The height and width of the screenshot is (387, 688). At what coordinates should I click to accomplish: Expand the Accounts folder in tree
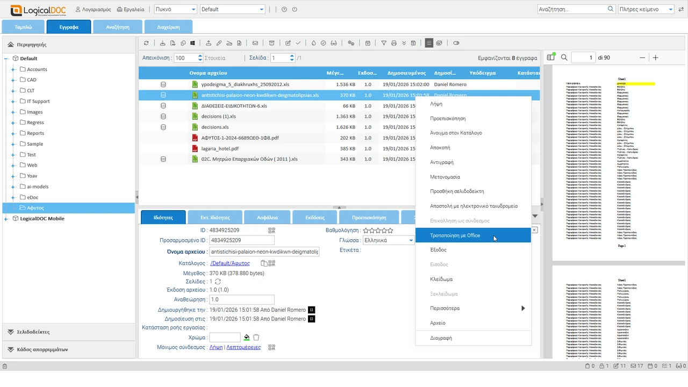[13, 69]
